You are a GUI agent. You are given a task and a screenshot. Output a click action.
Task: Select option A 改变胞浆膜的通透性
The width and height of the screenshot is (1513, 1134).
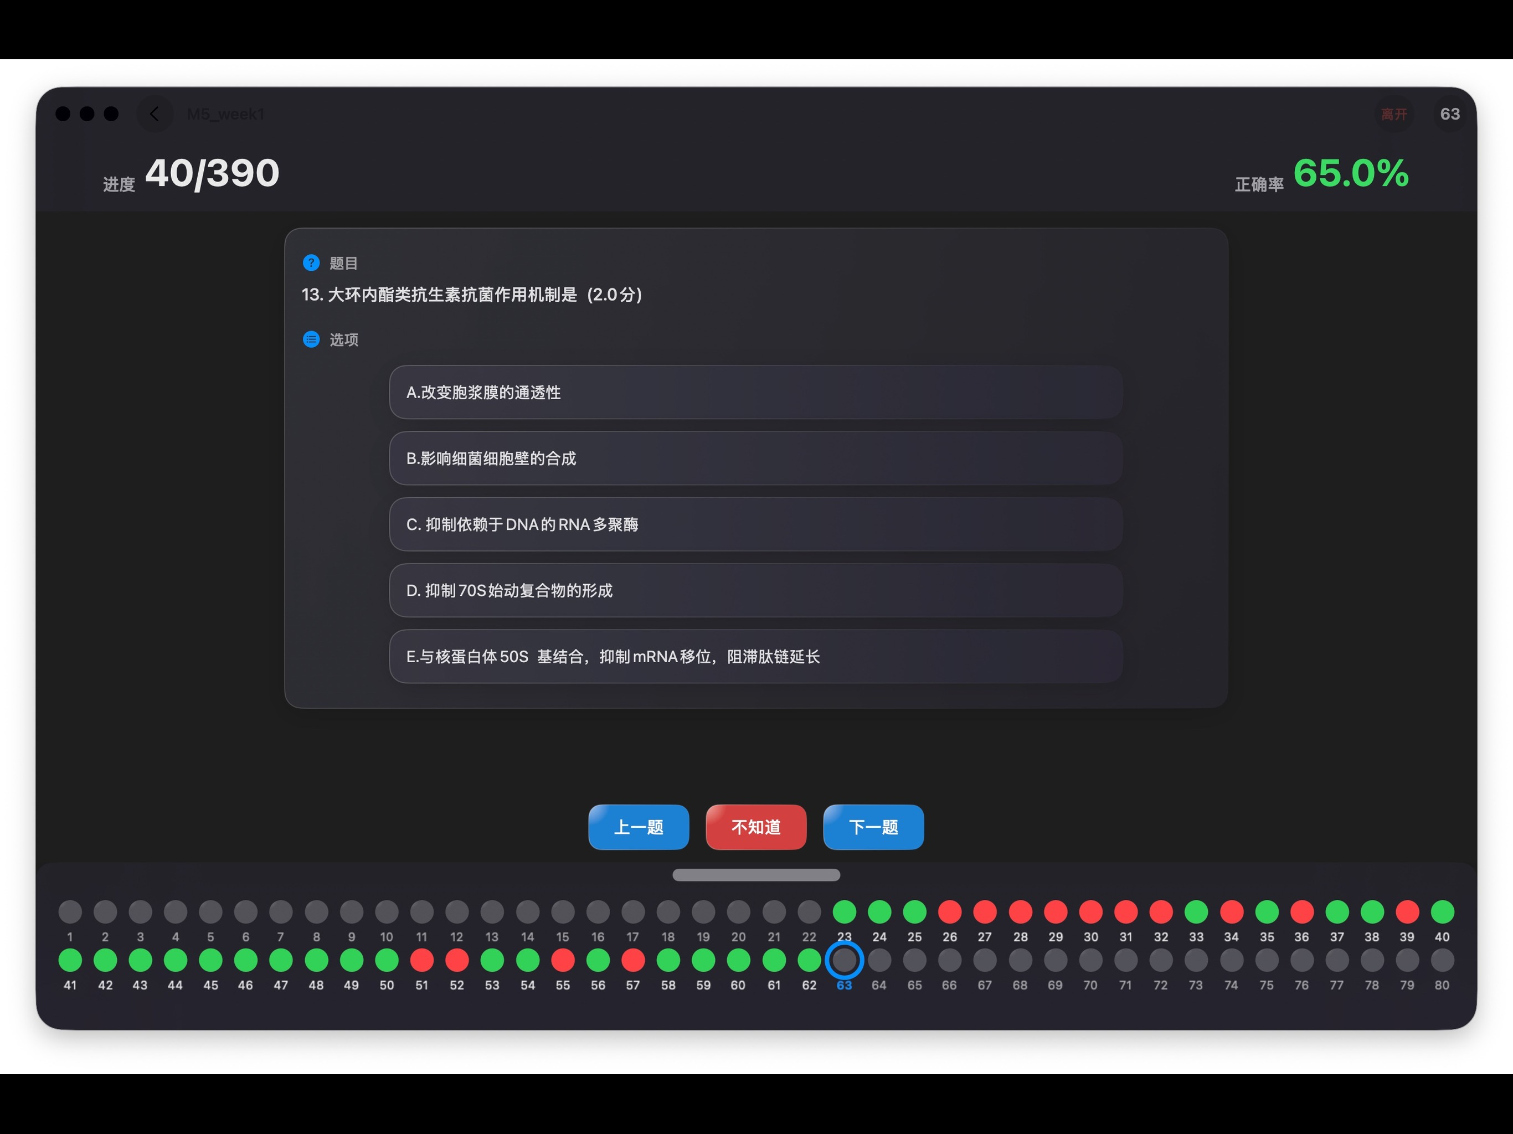756,392
